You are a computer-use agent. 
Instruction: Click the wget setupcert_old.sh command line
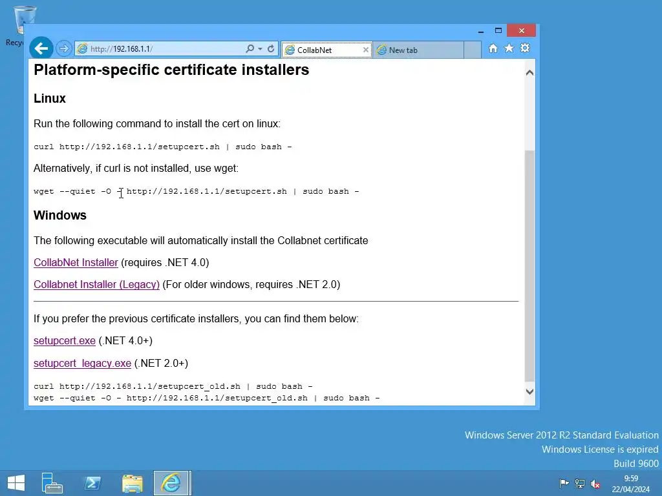(207, 398)
